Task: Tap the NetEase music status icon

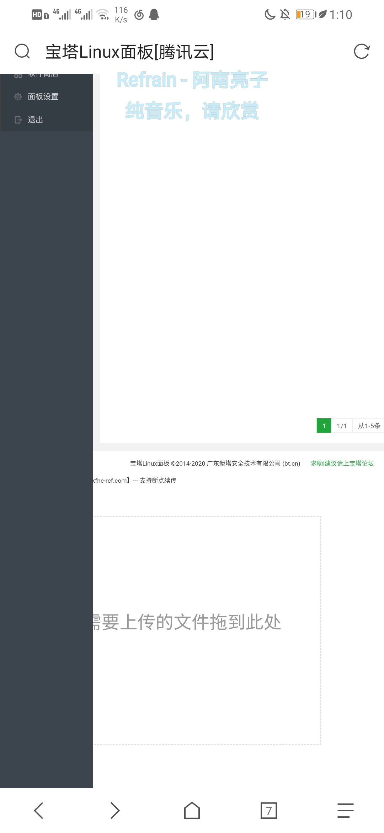Action: click(x=139, y=15)
